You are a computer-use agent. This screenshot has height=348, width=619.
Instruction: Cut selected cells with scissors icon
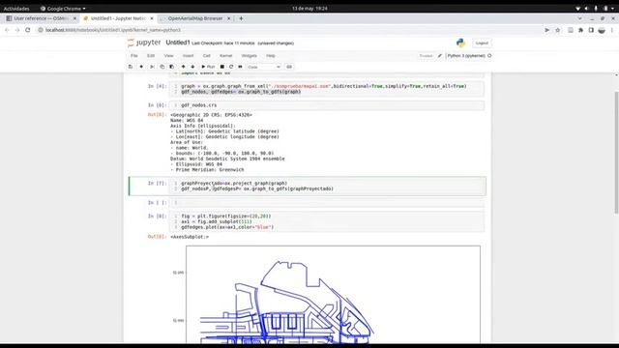point(152,67)
